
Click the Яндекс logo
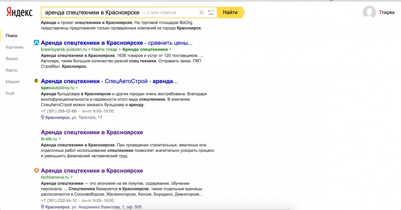point(19,12)
